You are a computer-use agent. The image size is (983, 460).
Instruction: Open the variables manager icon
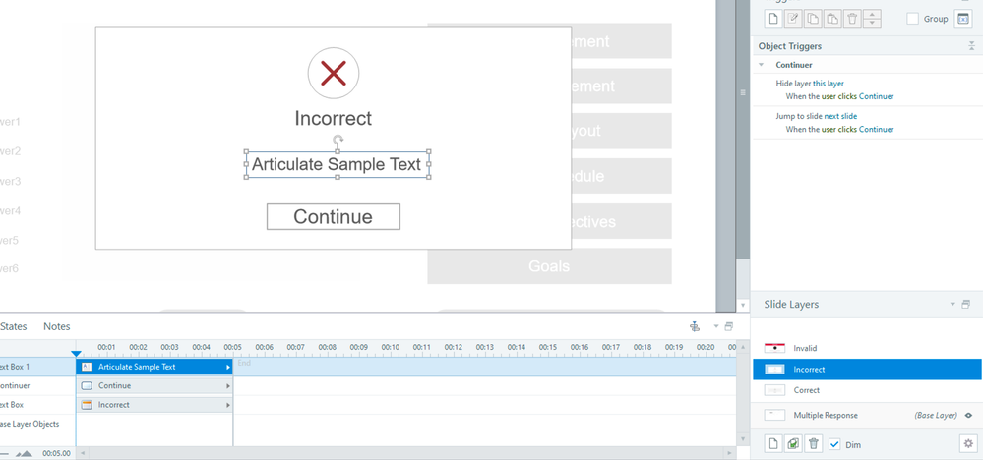[963, 19]
